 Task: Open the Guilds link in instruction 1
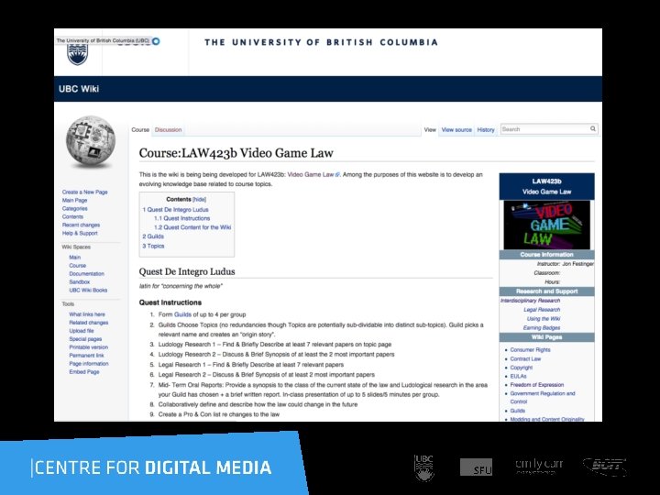182,314
